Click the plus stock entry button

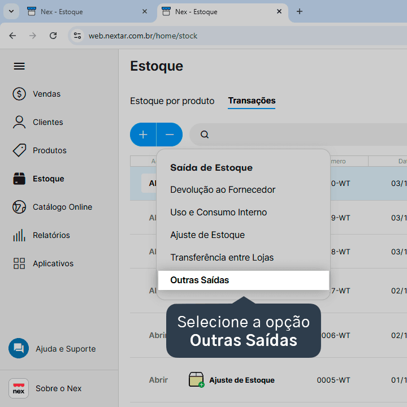point(143,135)
